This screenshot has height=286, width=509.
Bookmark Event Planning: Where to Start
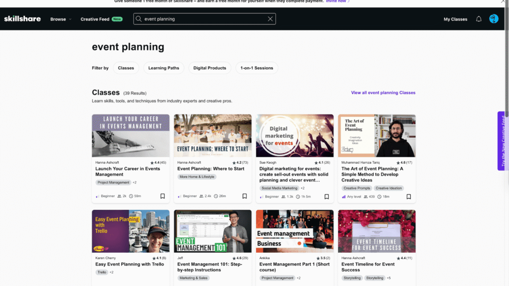245,196
